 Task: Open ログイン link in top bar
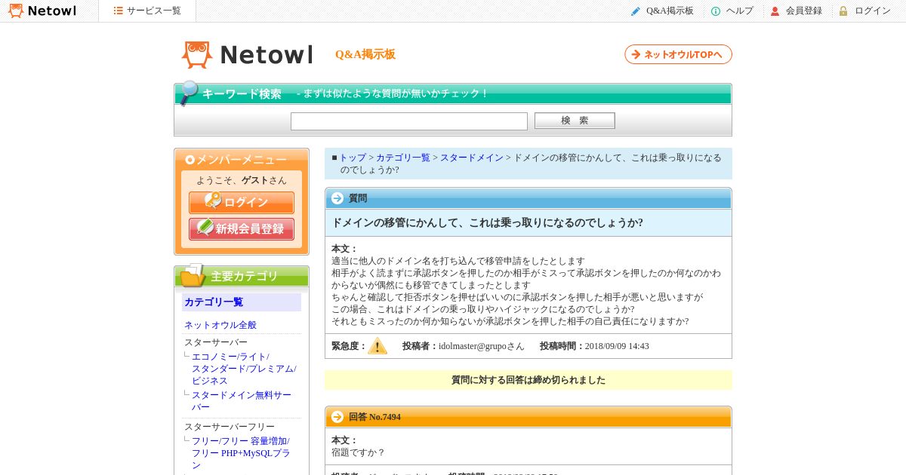coord(873,11)
